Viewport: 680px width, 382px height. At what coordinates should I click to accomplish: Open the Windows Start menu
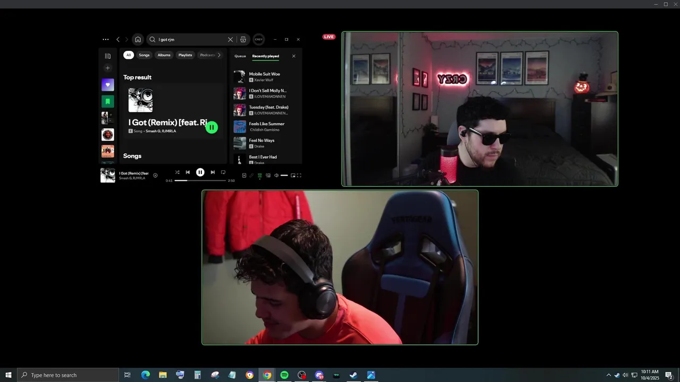click(8, 375)
